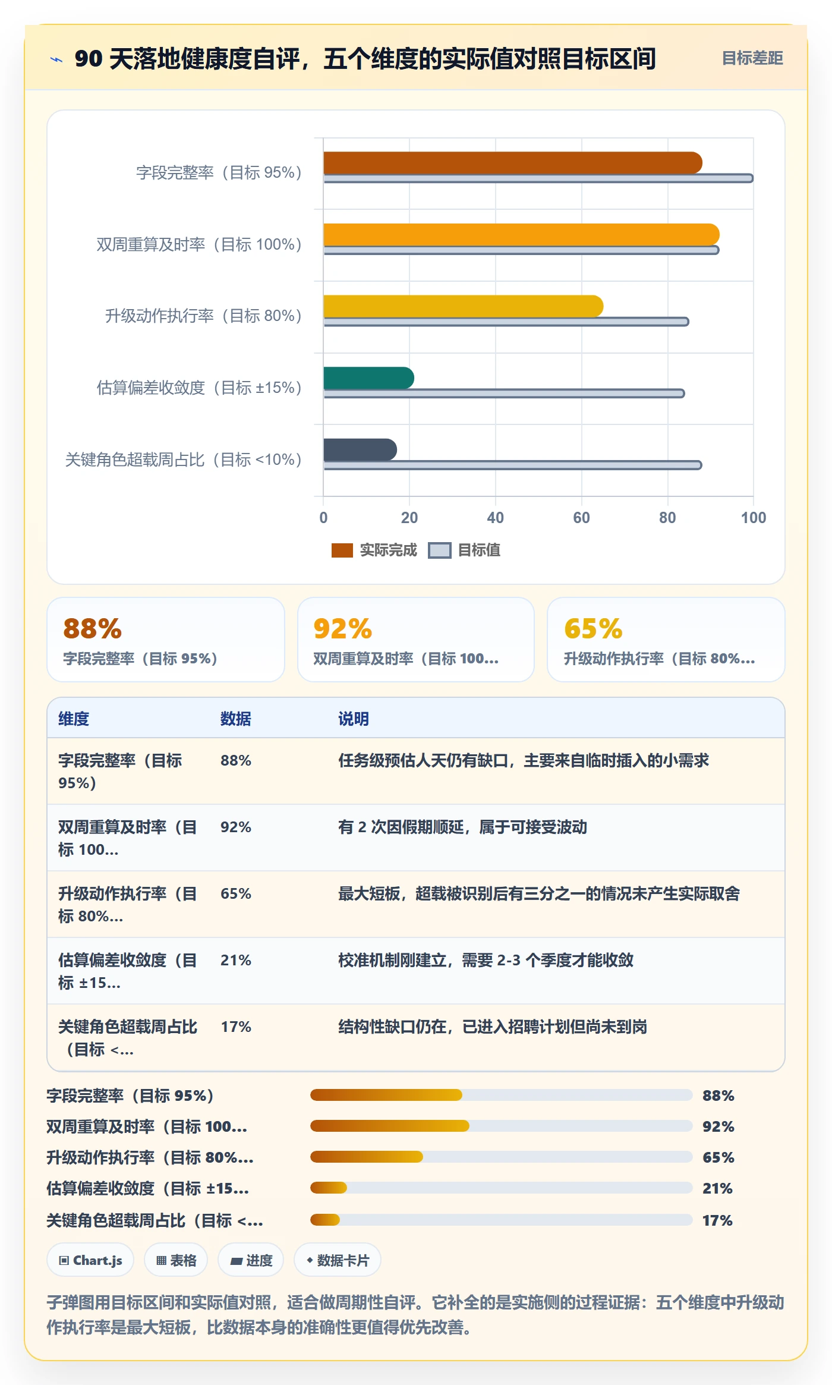Click the diamond icon on 数据卡片 chip
Image resolution: width=832 pixels, height=1385 pixels.
pyautogui.click(x=310, y=1260)
